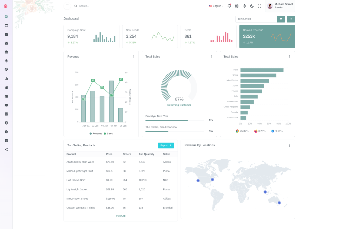Open the English language dropdown
The image size is (346, 229).
point(216,6)
